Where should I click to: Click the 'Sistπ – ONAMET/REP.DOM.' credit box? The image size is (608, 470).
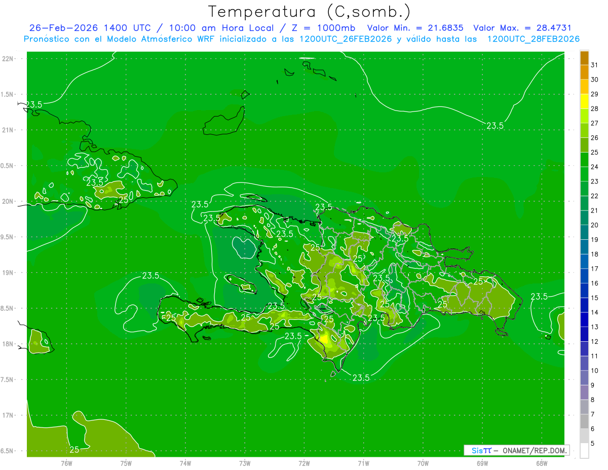517,450
